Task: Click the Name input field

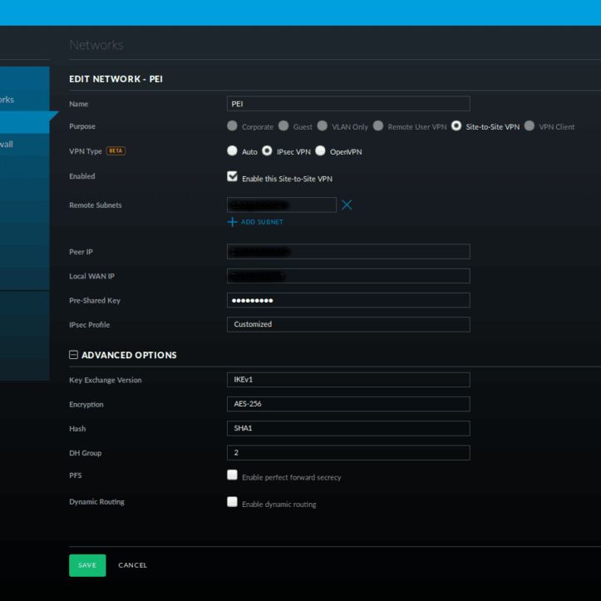Action: (348, 104)
